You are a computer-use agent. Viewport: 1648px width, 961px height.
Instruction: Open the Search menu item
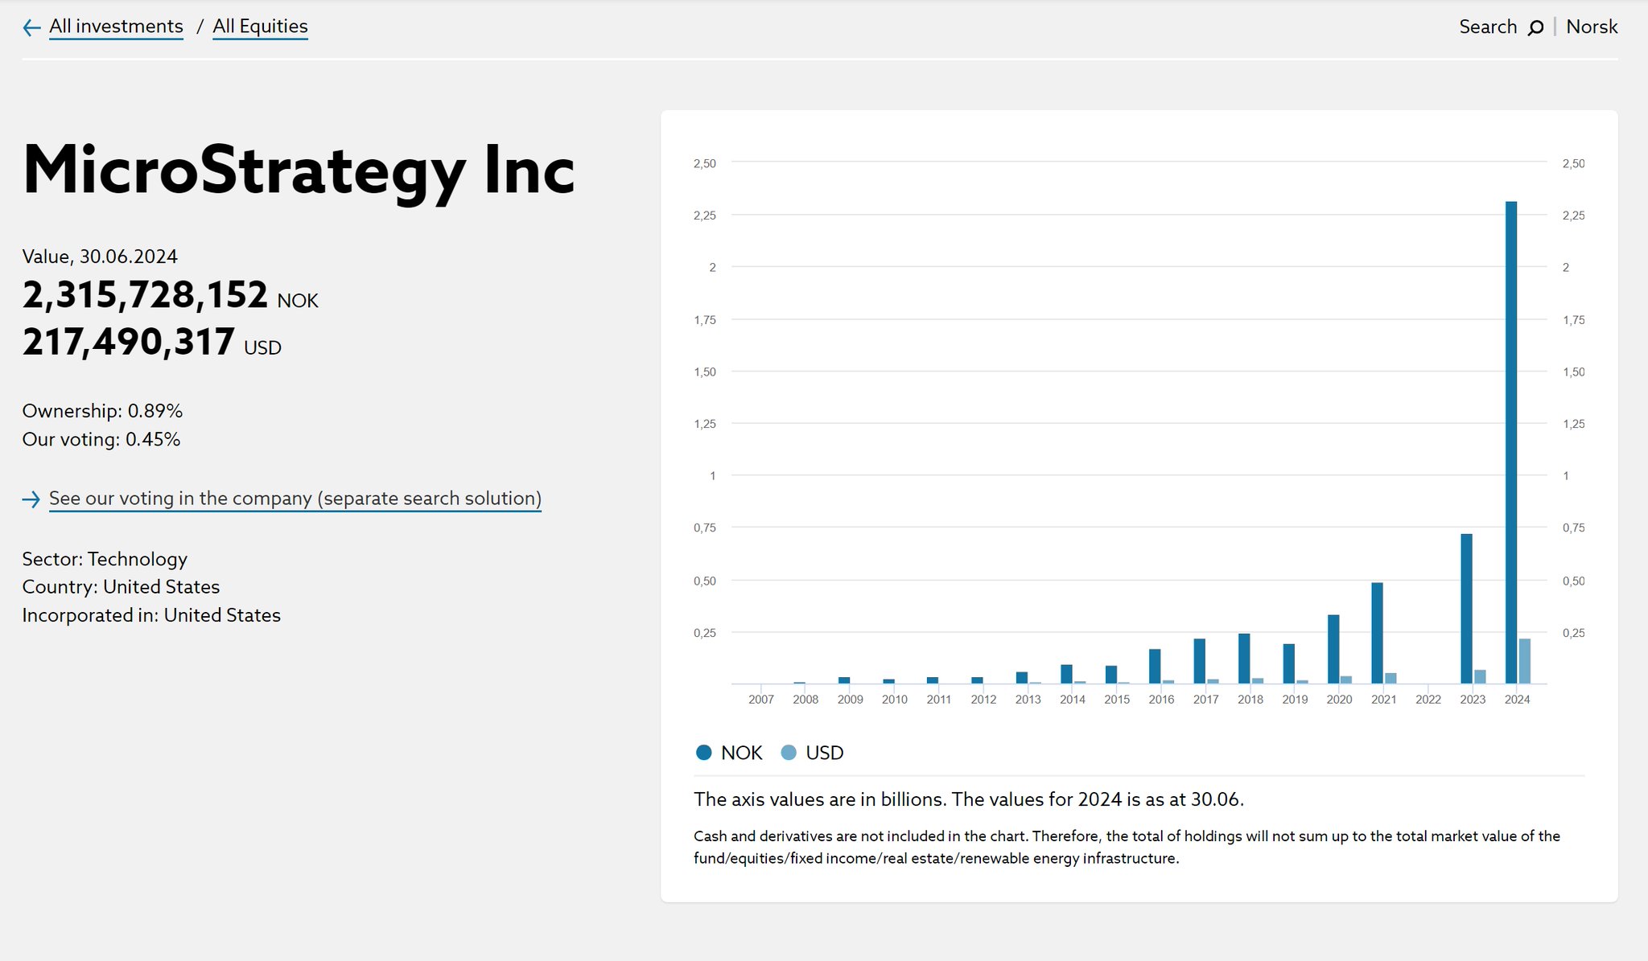tap(1487, 27)
